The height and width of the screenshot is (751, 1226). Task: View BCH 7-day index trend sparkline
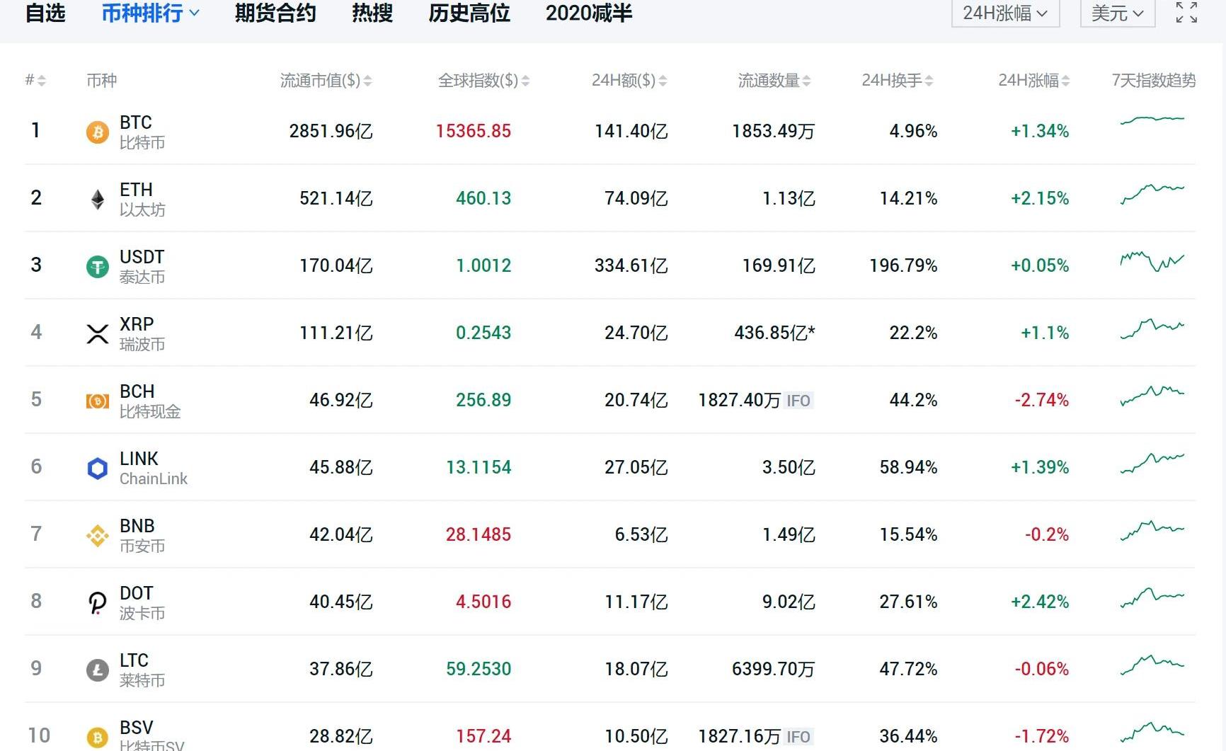pyautogui.click(x=1152, y=396)
